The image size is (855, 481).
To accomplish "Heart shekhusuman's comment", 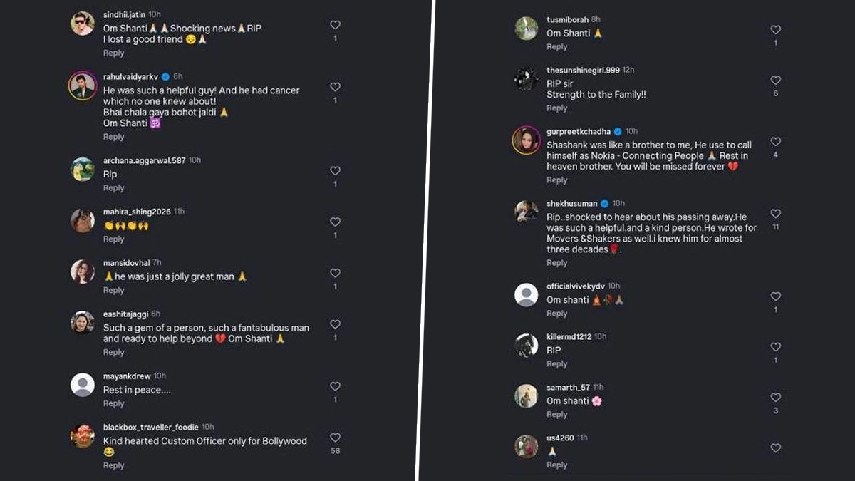I will pos(776,214).
